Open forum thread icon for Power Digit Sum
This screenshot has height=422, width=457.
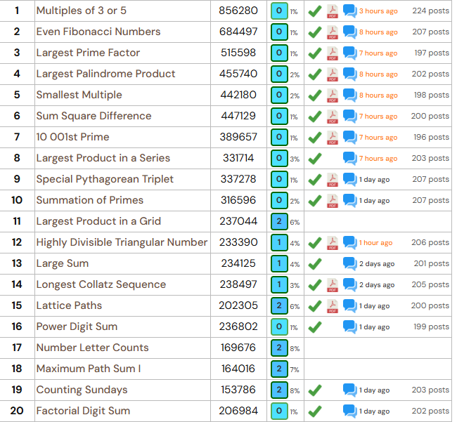[349, 327]
